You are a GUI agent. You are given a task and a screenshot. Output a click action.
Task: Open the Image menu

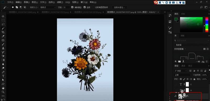[27, 2]
